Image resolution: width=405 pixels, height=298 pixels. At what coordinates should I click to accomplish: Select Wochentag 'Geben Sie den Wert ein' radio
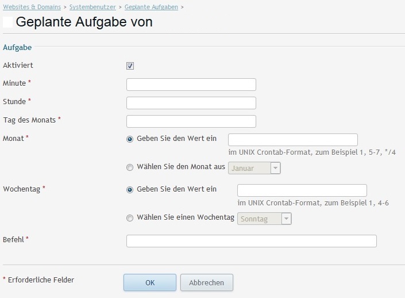[130, 190]
